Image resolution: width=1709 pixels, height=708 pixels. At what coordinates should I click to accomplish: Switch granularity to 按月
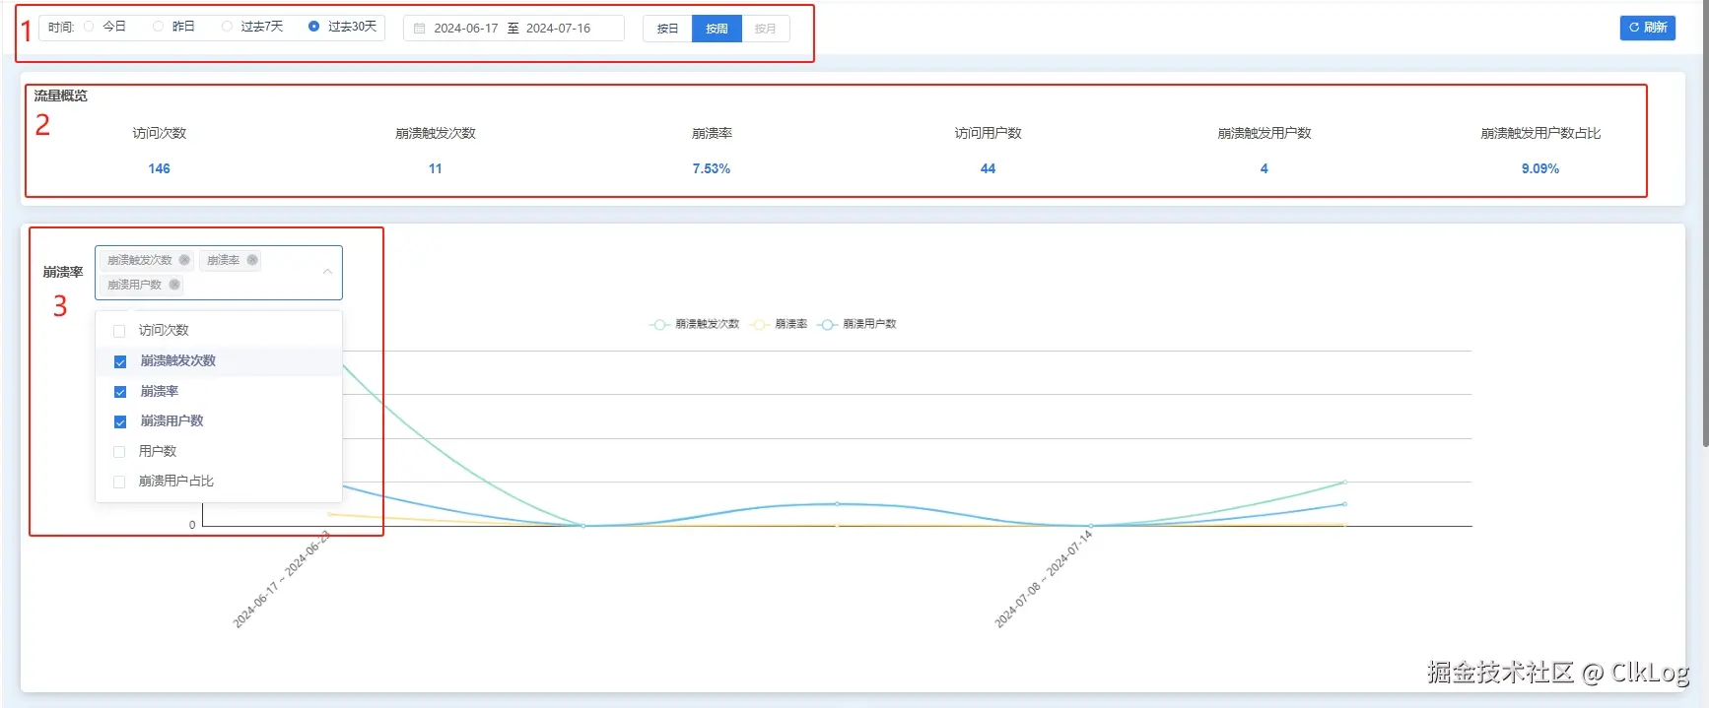click(x=765, y=29)
